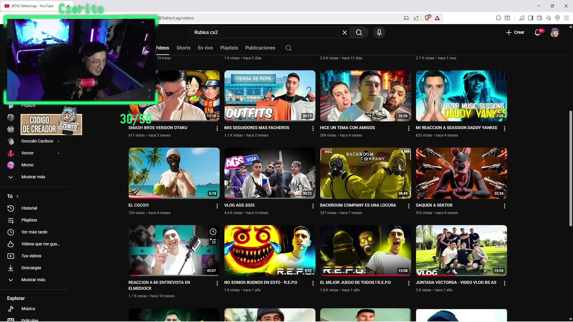Open Brave VPN shield icon
Screen dimensions: 573x322
pos(557,18)
